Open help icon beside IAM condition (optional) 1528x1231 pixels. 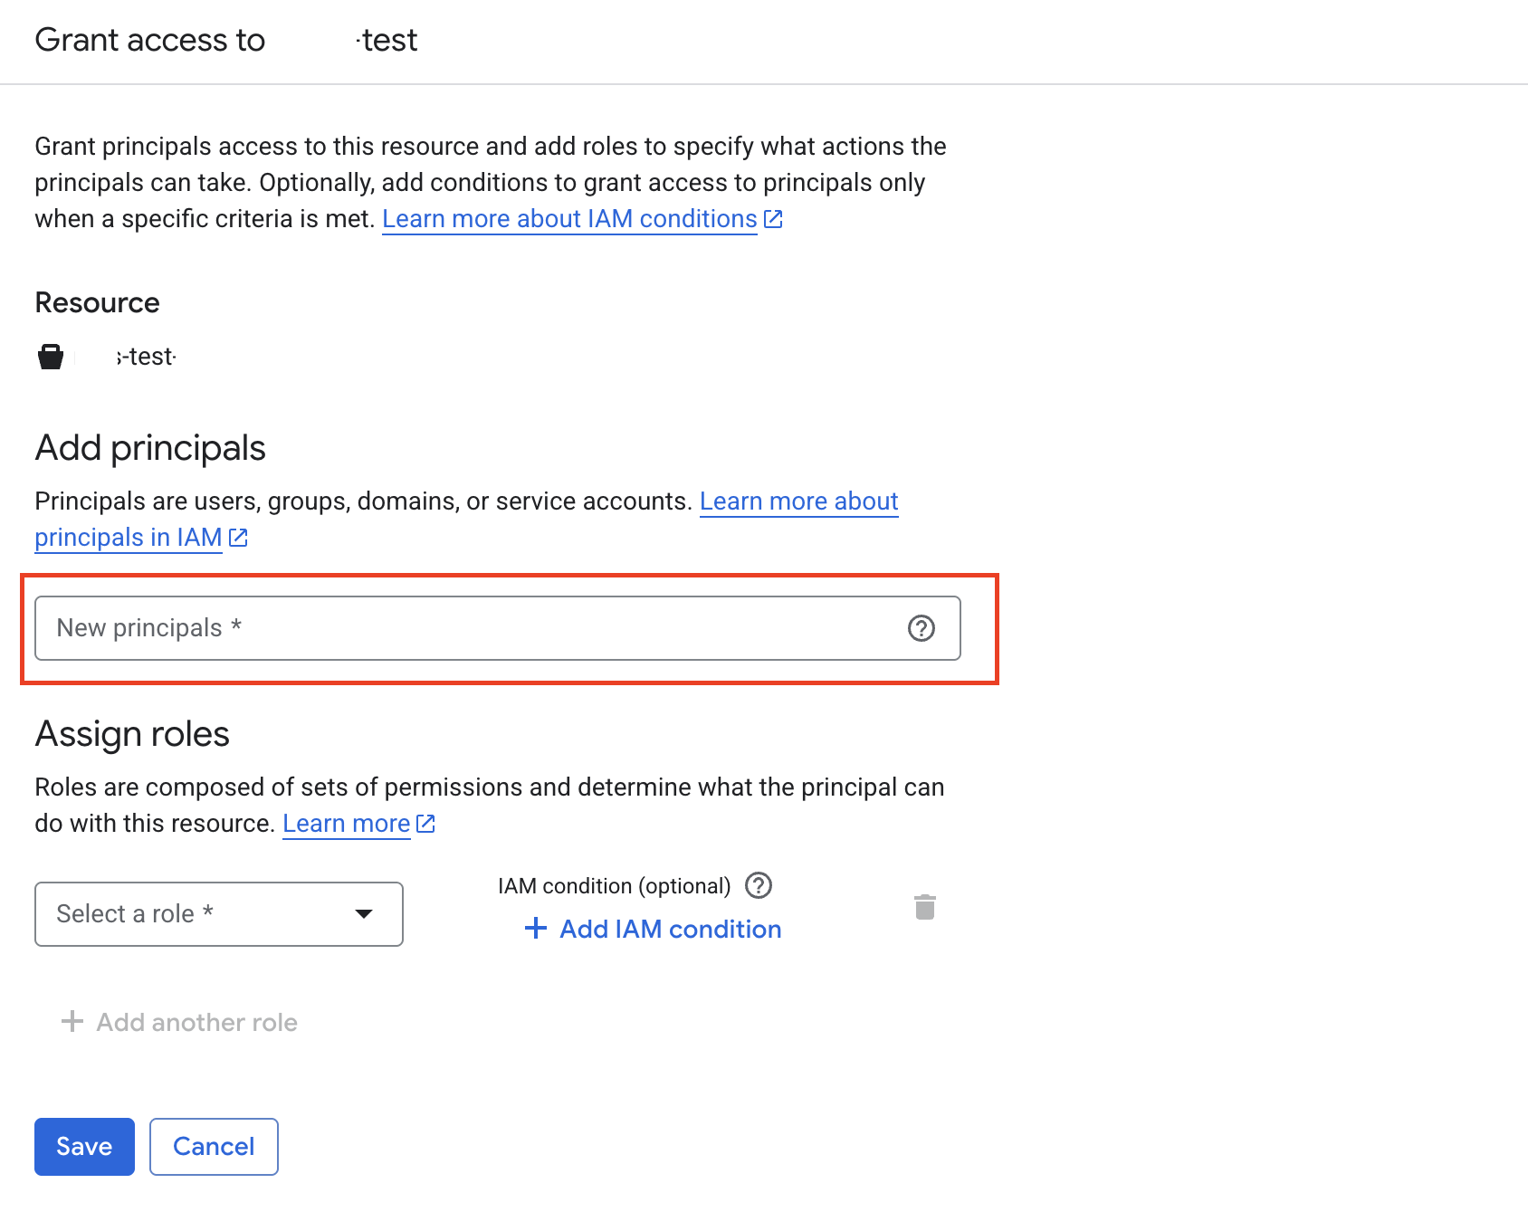point(758,885)
